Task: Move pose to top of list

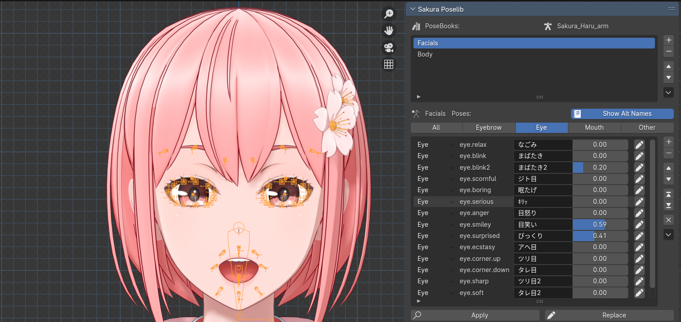Action: tap(668, 194)
